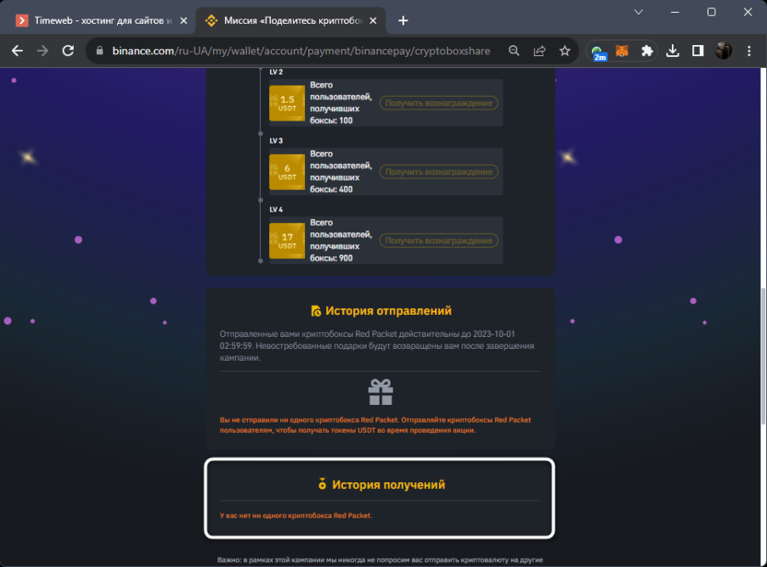Click the page vertical scrollbar
This screenshot has height=567, width=767.
tap(763, 356)
